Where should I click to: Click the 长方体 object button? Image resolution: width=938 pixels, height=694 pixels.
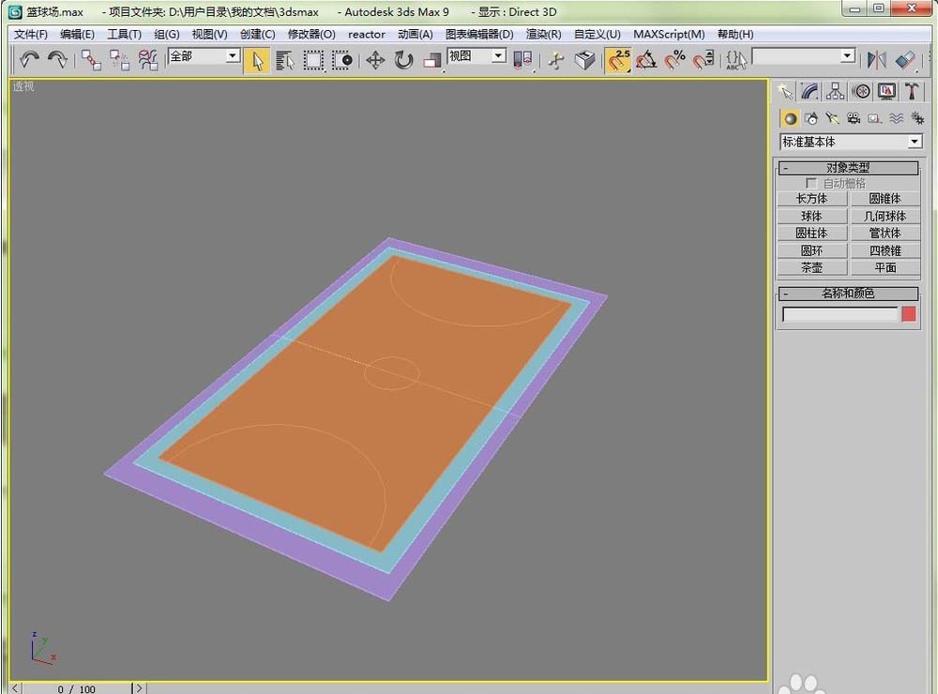811,199
